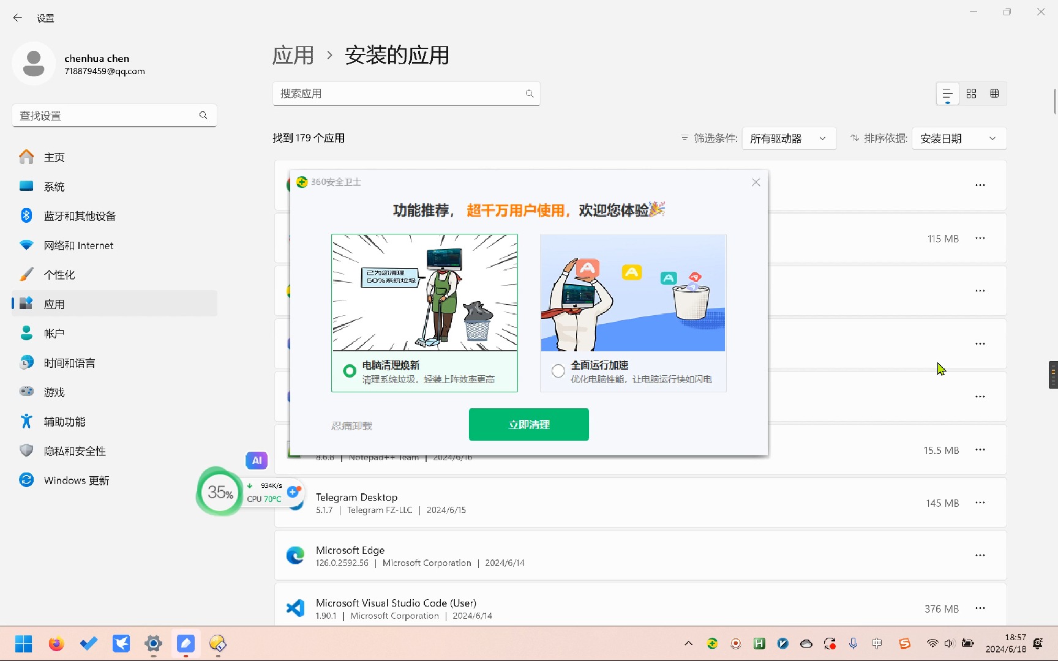Click the search magnifier in 搜索应用 box
Viewport: 1058px width, 661px height.
click(530, 94)
